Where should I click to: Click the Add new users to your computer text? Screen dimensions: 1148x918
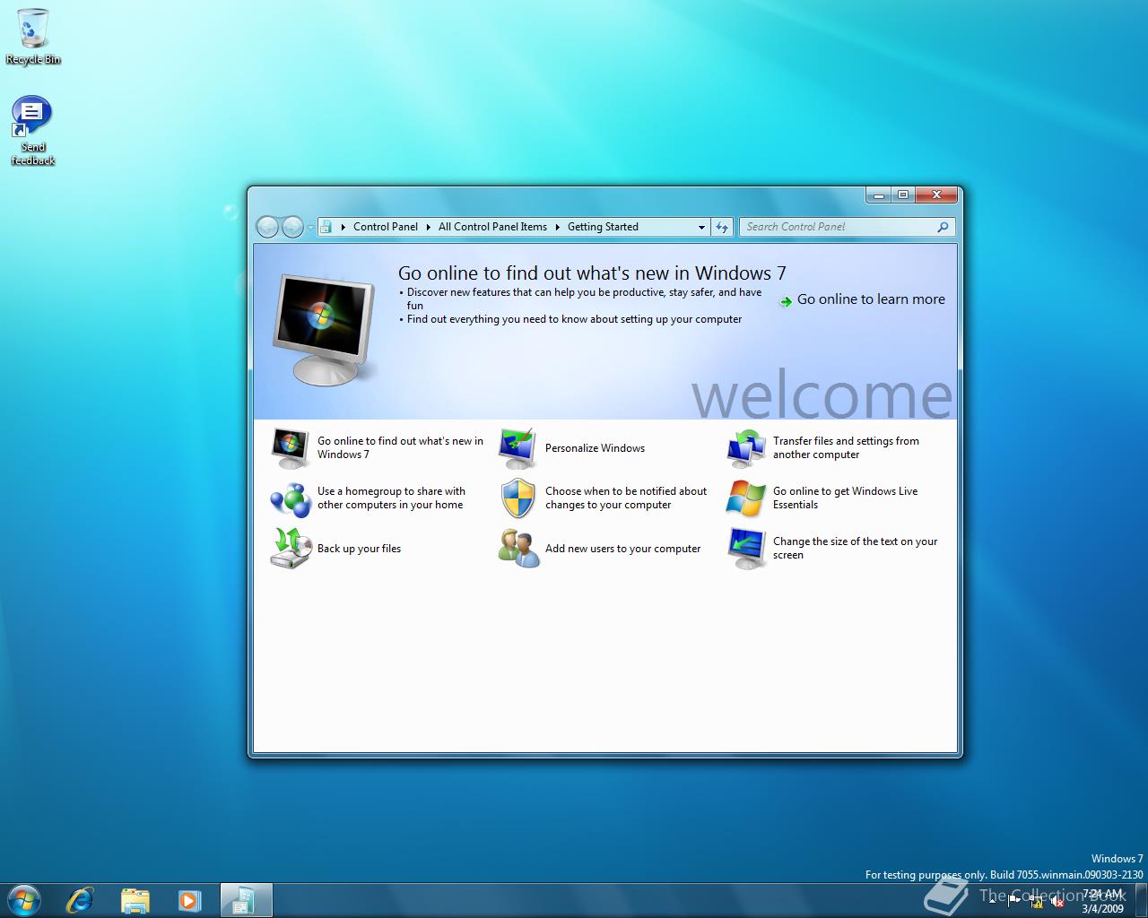tap(622, 549)
